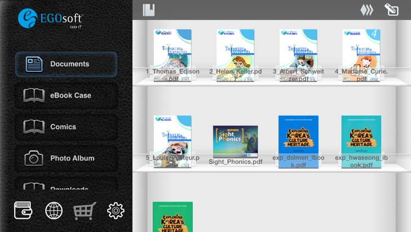Viewport: 411px width, 232px height.
Task: Open the Comics section
Action: 66,127
